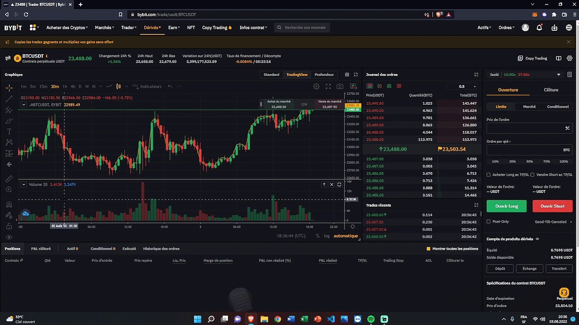579x325 pixels.
Task: Open the calculator icon
Action: [x=570, y=74]
